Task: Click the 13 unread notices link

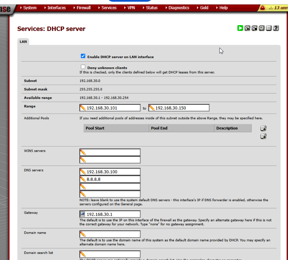Action: [278, 8]
